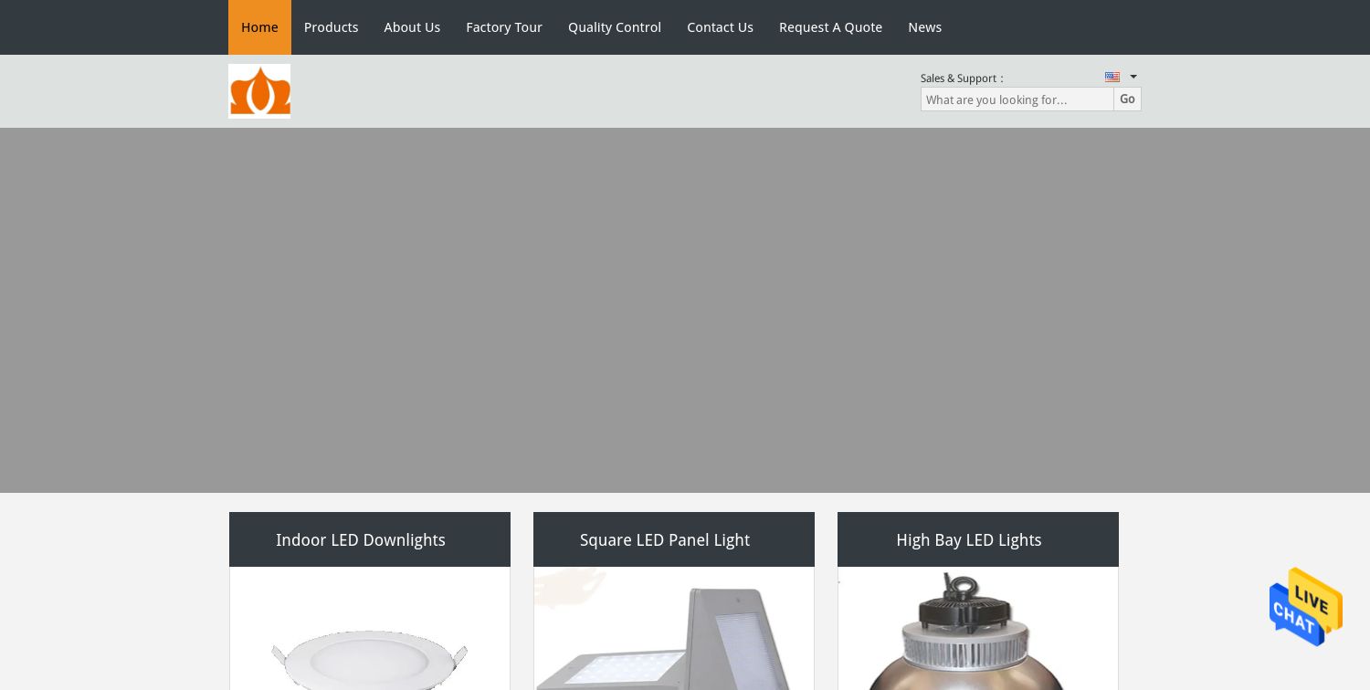
Task: Open the Live Chat widget
Action: 1305,607
